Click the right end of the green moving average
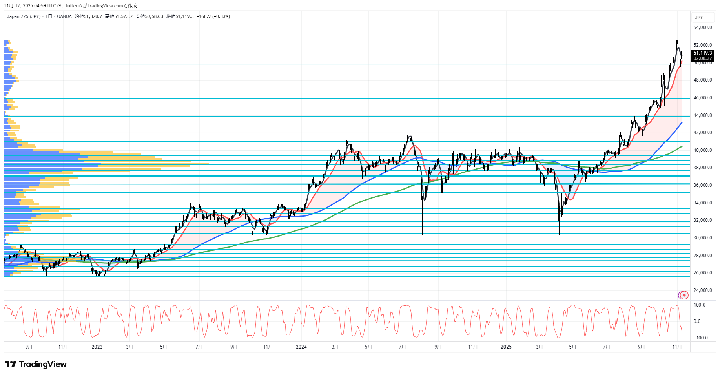 (682, 146)
